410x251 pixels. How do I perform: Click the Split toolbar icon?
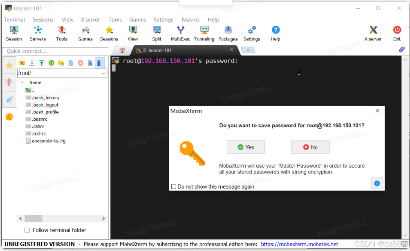click(157, 33)
